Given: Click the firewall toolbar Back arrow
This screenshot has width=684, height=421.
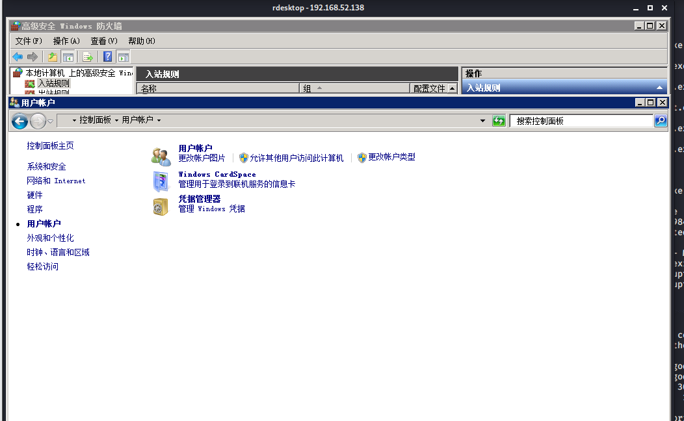Looking at the screenshot, I should click(x=18, y=57).
